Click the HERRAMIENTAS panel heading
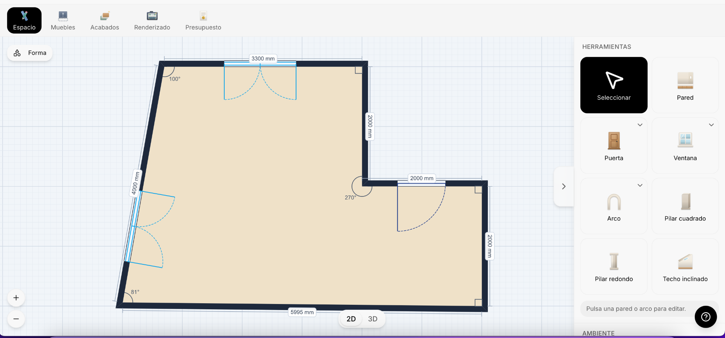The width and height of the screenshot is (725, 338). 607,47
